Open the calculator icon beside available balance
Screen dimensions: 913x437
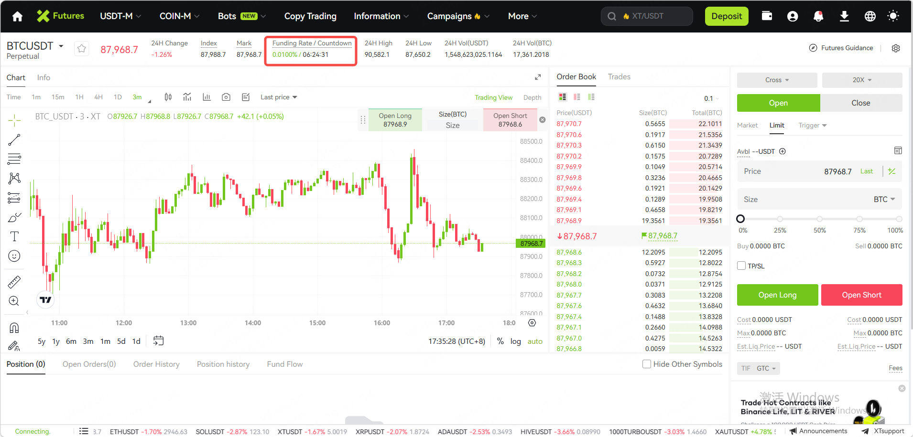(x=898, y=151)
